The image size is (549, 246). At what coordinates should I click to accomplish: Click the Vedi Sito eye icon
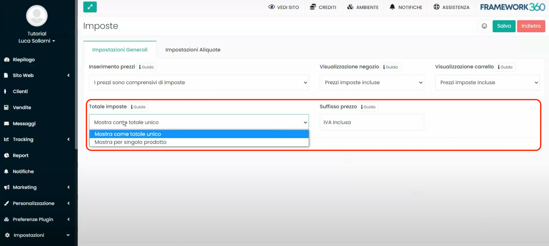coord(271,7)
